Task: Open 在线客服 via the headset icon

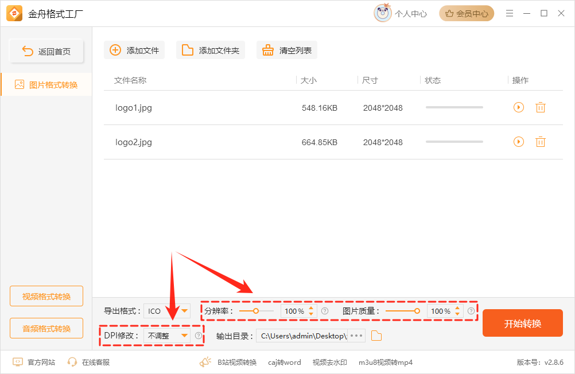Action: tap(72, 362)
